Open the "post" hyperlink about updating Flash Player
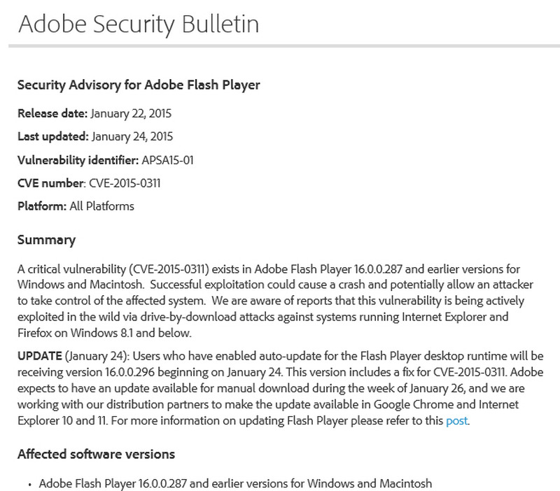Screen dimensions: 560x491 click(x=456, y=420)
